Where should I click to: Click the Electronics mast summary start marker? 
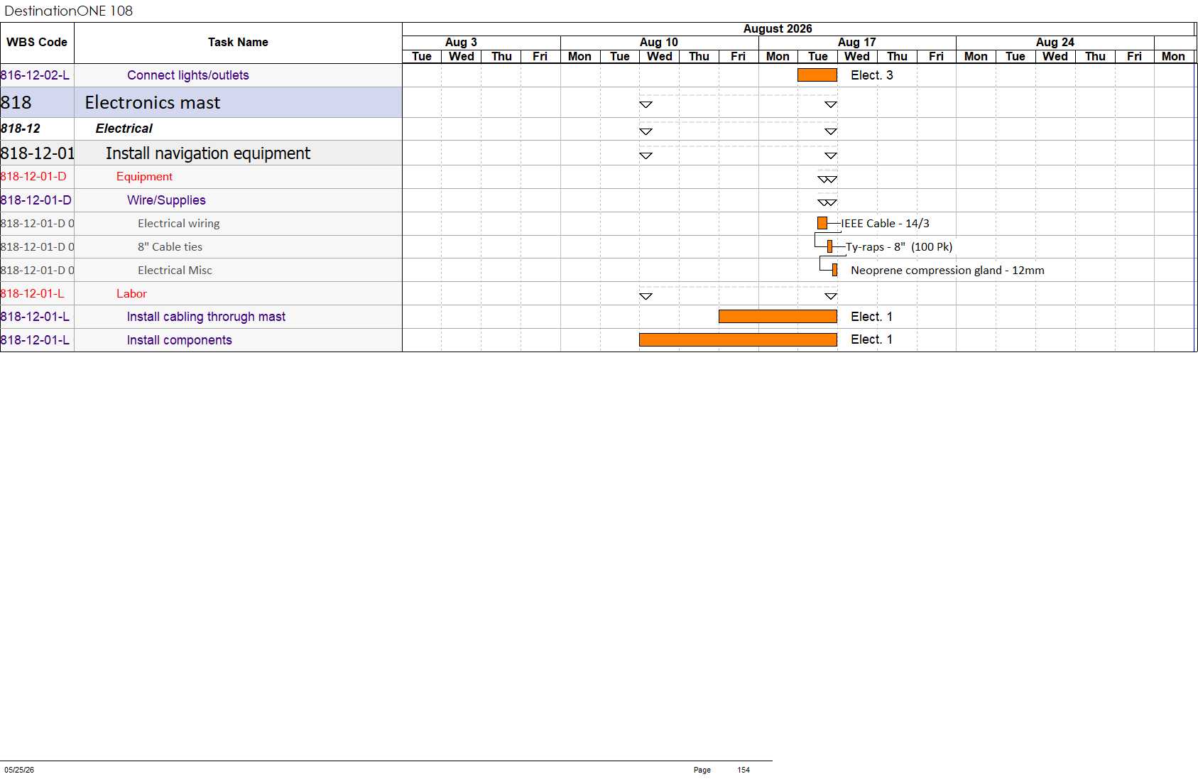click(646, 104)
